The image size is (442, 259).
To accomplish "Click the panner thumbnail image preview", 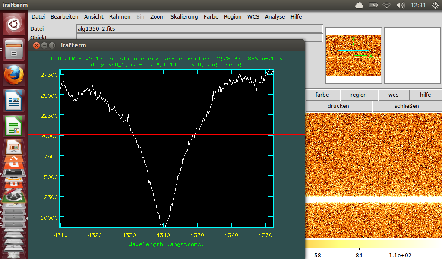I will click(354, 56).
